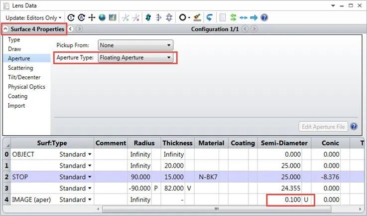Screen dimensions: 367x216
Task: Select the Physical Optics properties tab
Action: [x=26, y=87]
